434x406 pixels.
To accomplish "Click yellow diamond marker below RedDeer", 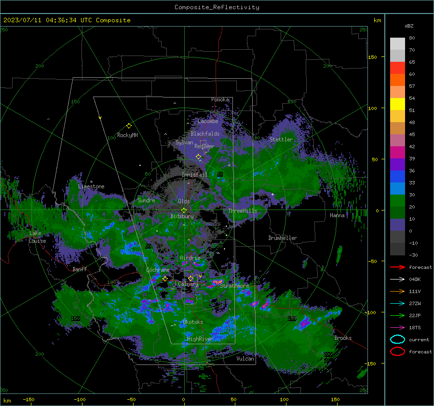I will 199,157.
